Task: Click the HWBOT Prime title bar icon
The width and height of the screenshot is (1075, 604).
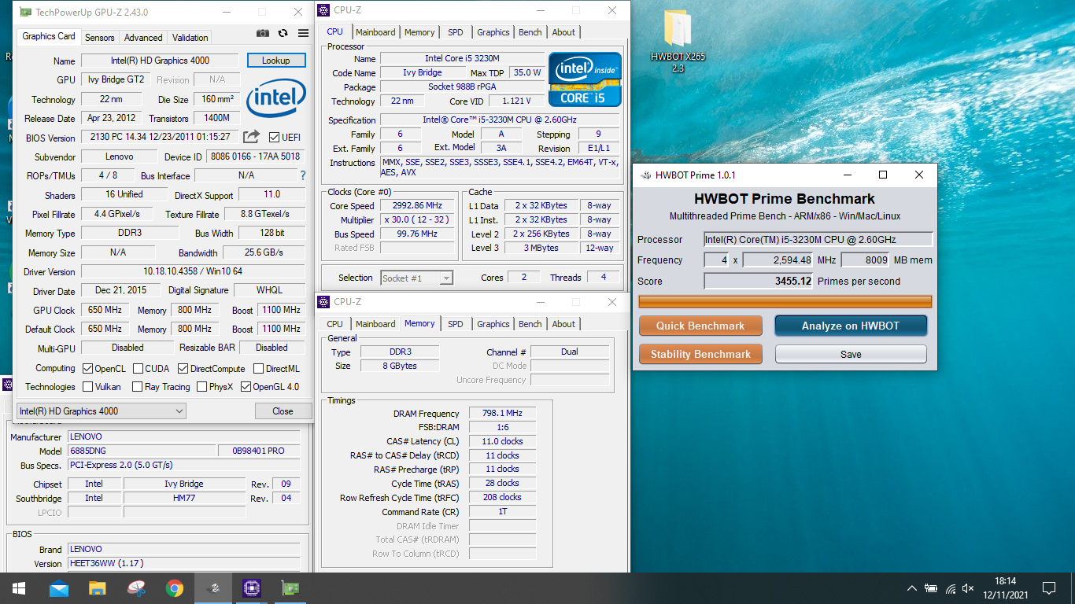Action: click(x=645, y=175)
